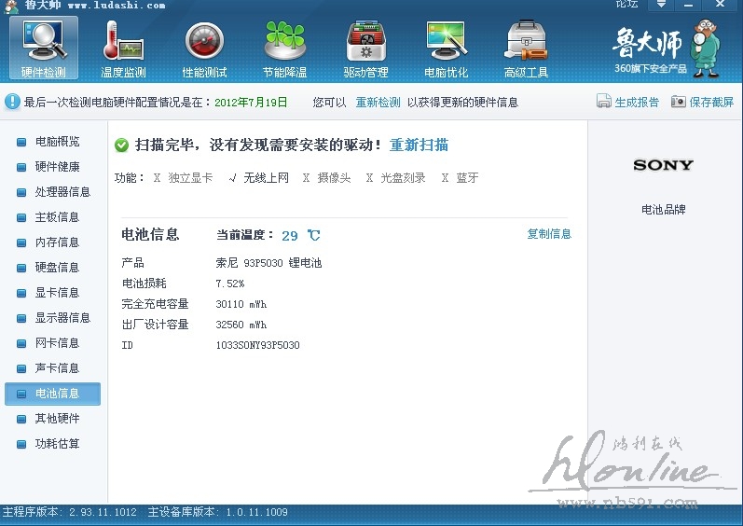This screenshot has height=526, width=743.
Task: Click the icon beside 主板信息
Action: (21, 217)
